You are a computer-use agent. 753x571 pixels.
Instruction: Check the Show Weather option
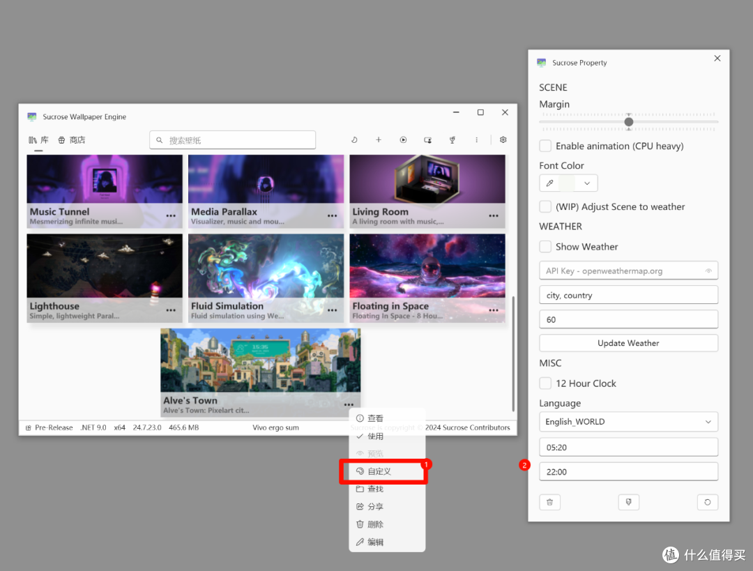(x=545, y=247)
